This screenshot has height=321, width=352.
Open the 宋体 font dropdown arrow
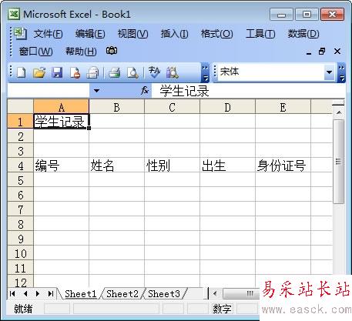(329, 72)
